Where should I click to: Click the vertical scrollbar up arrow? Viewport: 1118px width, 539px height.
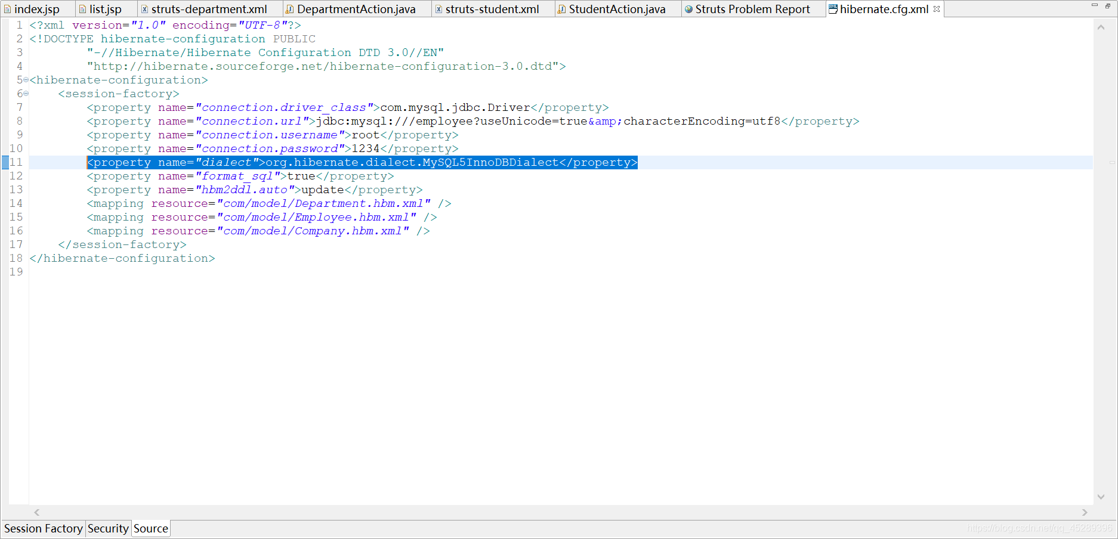click(1101, 27)
